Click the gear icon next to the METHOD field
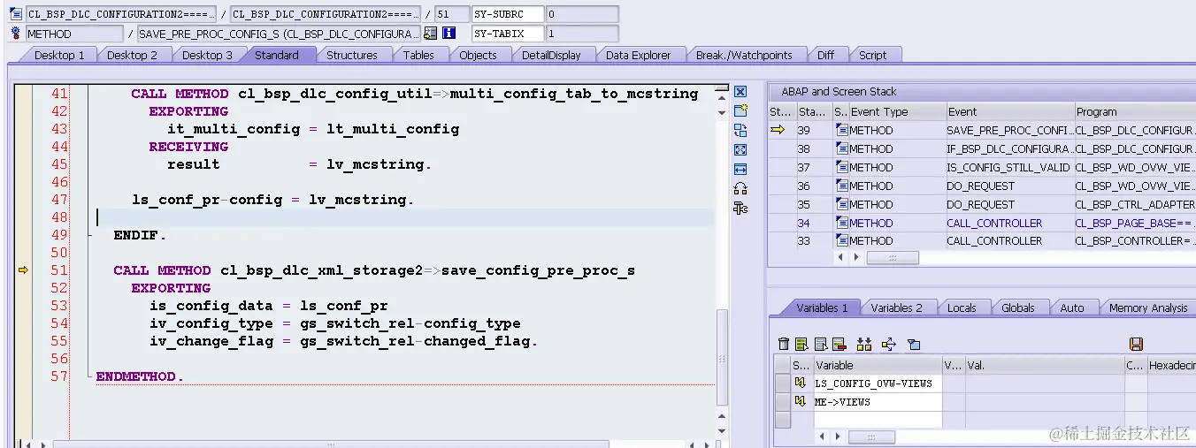 click(x=16, y=34)
